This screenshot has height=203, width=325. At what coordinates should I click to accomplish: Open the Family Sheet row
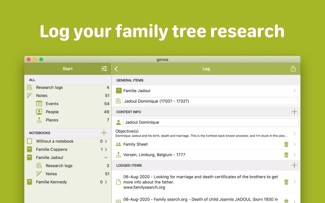[x=206, y=144]
